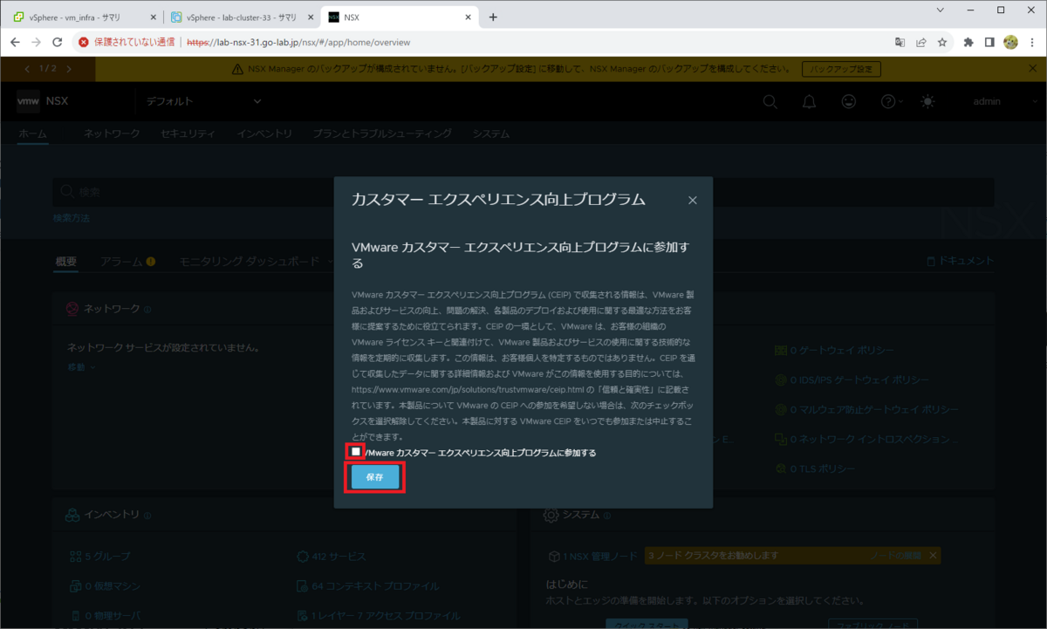This screenshot has height=629, width=1047.
Task: Click the share page icon
Action: tap(921, 42)
